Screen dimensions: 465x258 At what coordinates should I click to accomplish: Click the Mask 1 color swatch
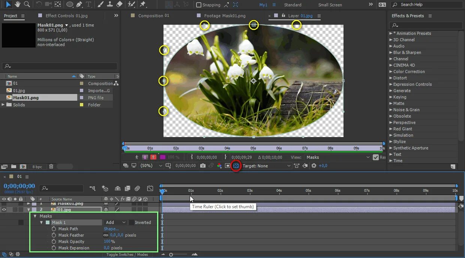coord(48,222)
